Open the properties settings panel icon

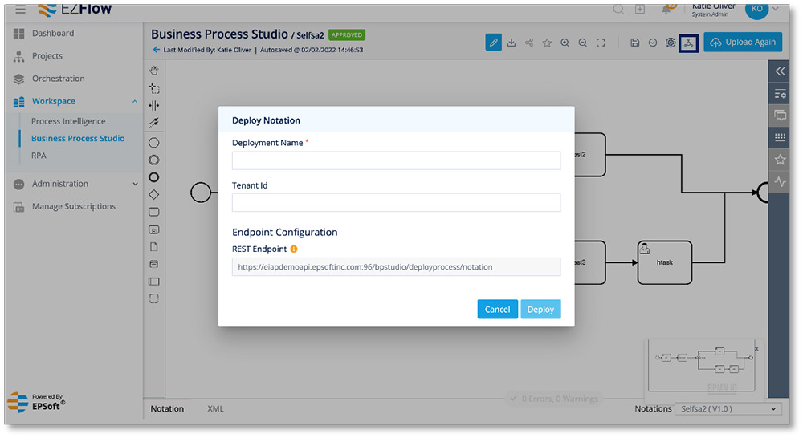[x=780, y=94]
